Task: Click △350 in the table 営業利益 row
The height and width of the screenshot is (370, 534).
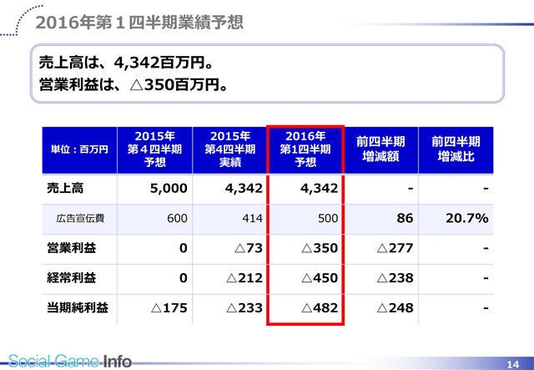Action: tap(320, 248)
